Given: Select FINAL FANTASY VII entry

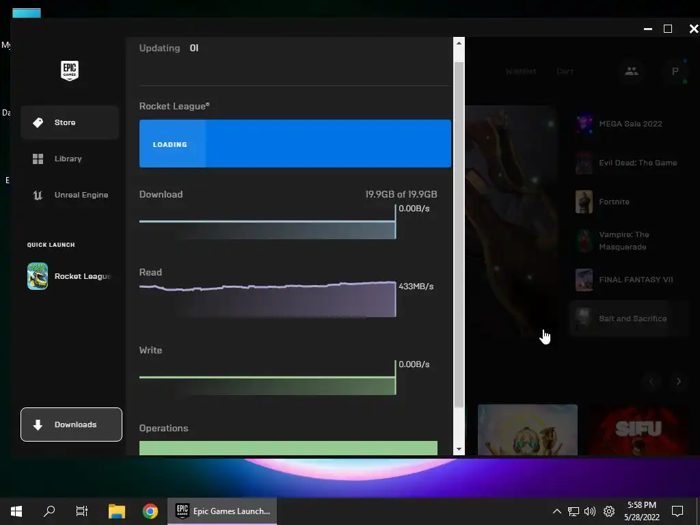Looking at the screenshot, I should click(630, 280).
